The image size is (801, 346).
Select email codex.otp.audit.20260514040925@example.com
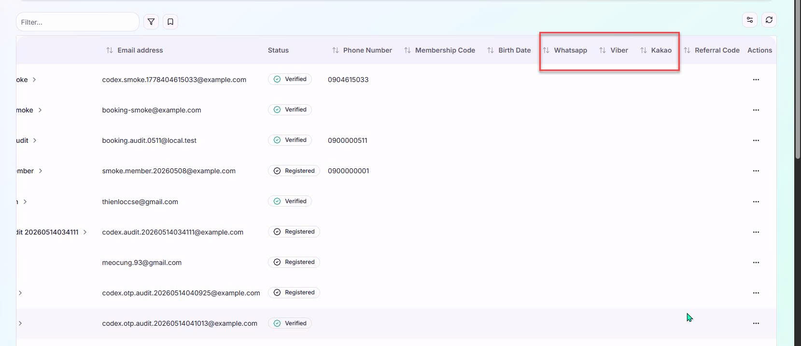[181, 293]
